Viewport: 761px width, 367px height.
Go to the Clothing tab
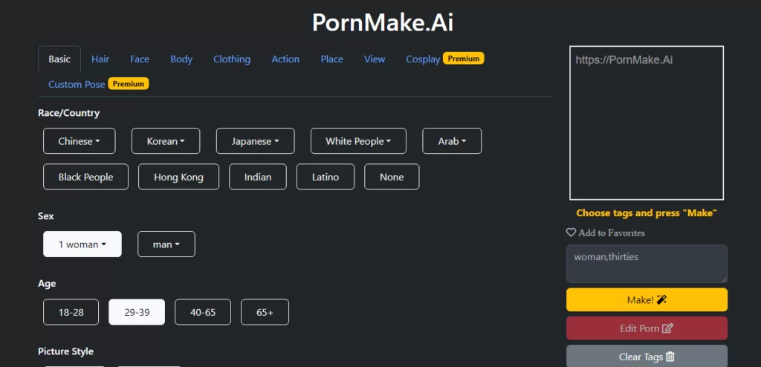(232, 59)
